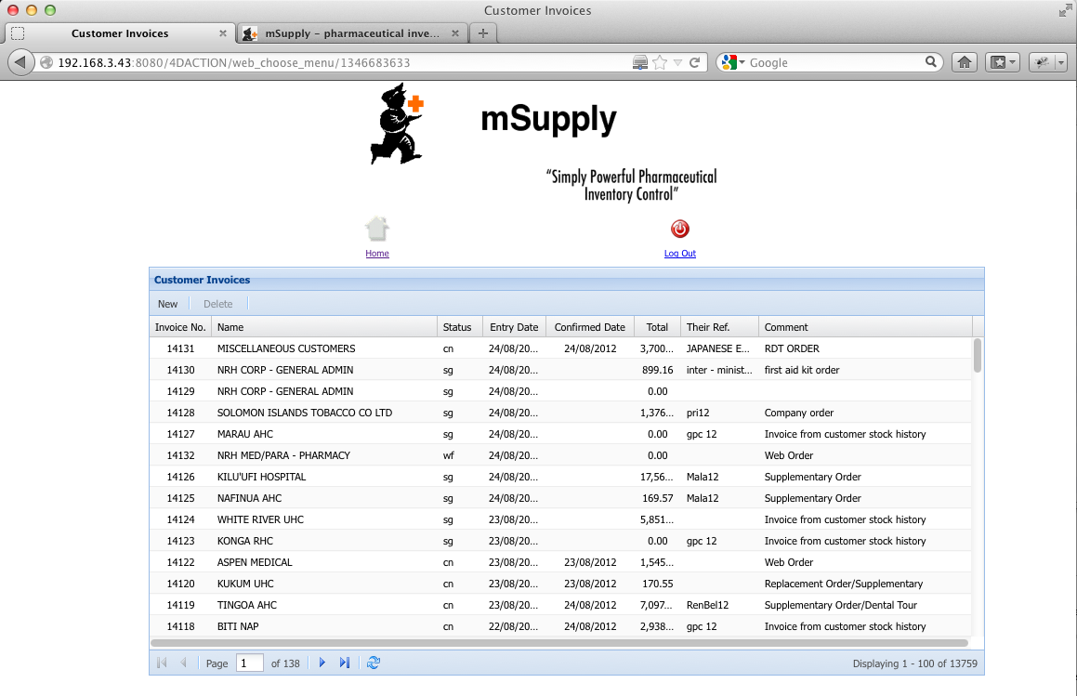
Task: Close the Customer Invoices tab
Action: pyautogui.click(x=222, y=33)
